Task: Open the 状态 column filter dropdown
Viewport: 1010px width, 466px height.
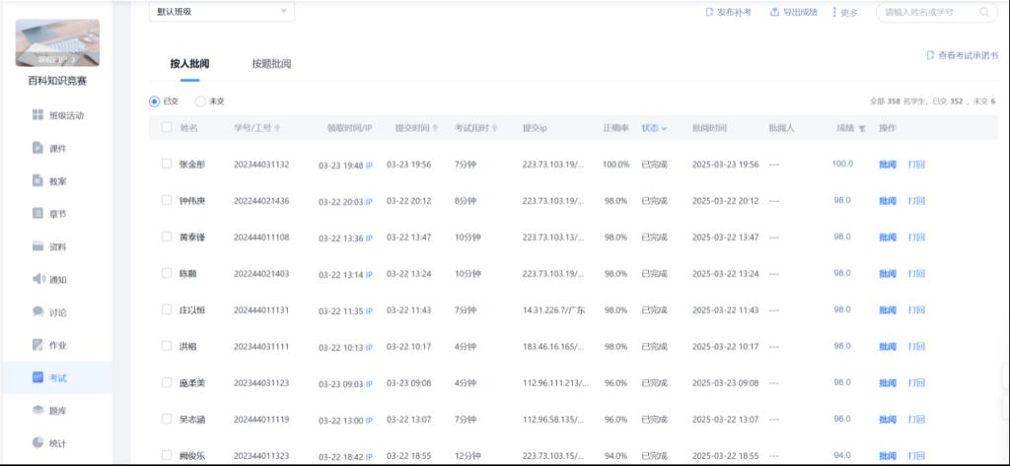Action: tap(654, 128)
